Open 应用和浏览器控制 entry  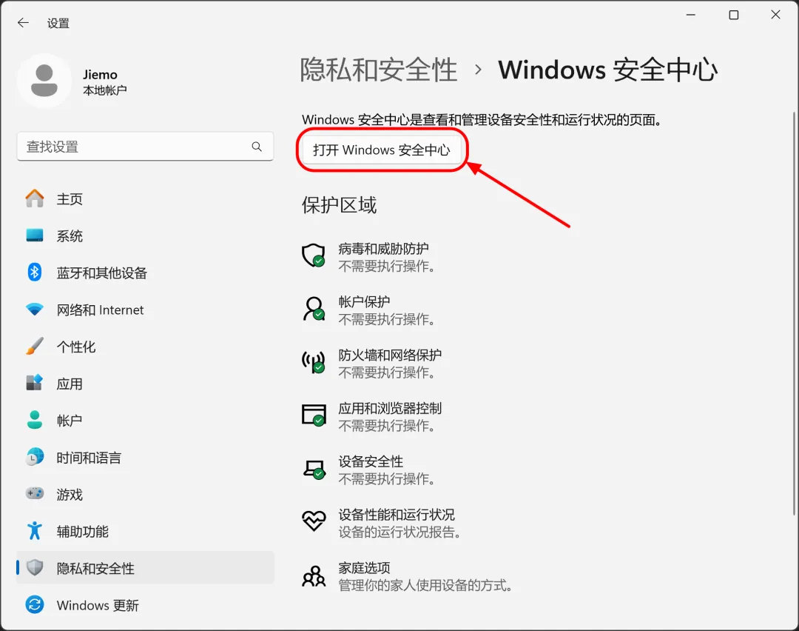[372, 416]
